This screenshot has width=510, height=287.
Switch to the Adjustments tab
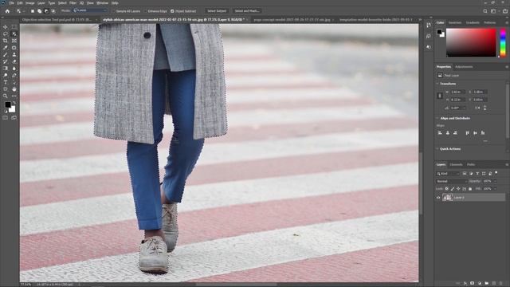tap(464, 67)
